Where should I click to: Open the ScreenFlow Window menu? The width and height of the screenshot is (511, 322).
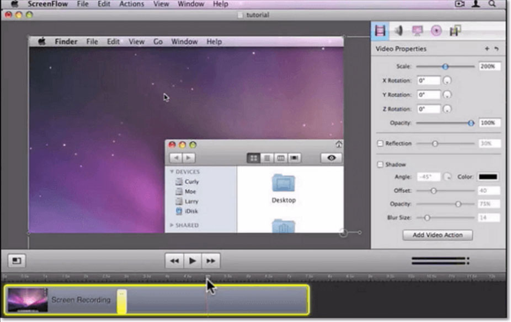[191, 4]
